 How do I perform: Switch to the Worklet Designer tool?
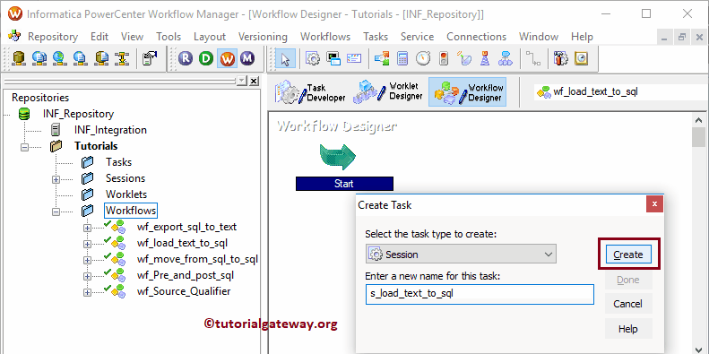(388, 91)
